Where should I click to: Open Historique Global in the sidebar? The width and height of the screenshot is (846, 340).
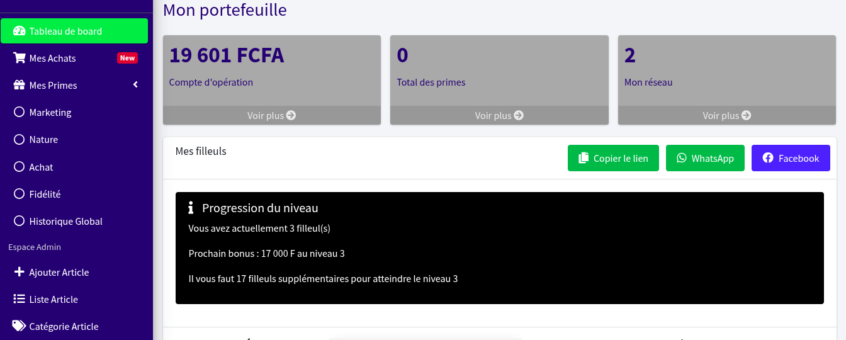65,221
